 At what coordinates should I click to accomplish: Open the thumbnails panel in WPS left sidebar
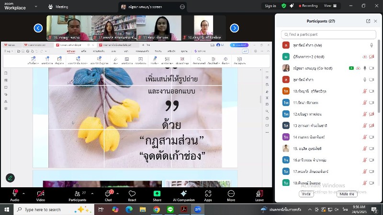pyautogui.click(x=6, y=80)
